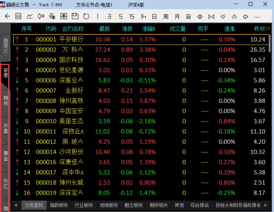The image size is (274, 212).
Task: Sort by 速涨 column header
Action: (x=230, y=29)
